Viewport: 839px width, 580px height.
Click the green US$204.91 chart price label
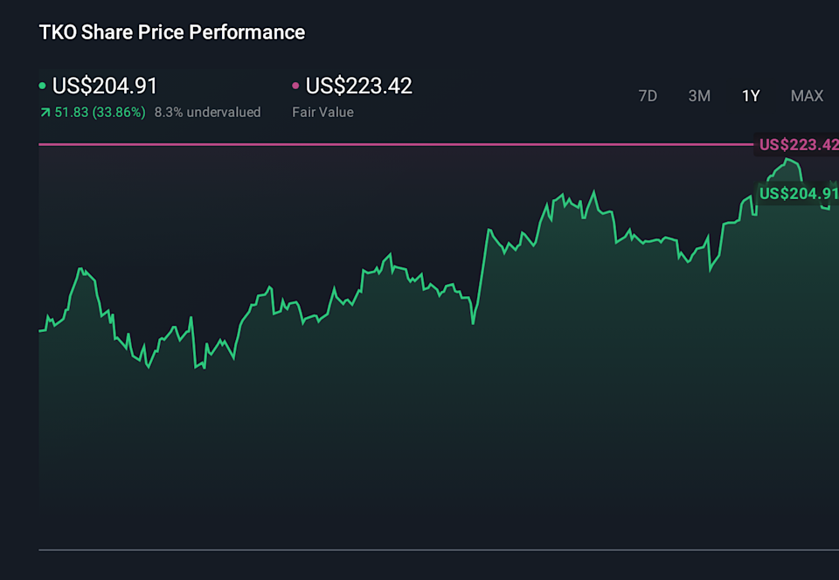tap(797, 194)
